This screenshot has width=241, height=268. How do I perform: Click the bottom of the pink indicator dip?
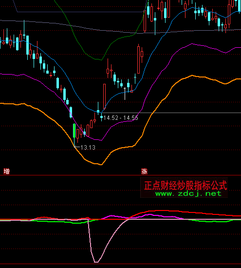96,262
